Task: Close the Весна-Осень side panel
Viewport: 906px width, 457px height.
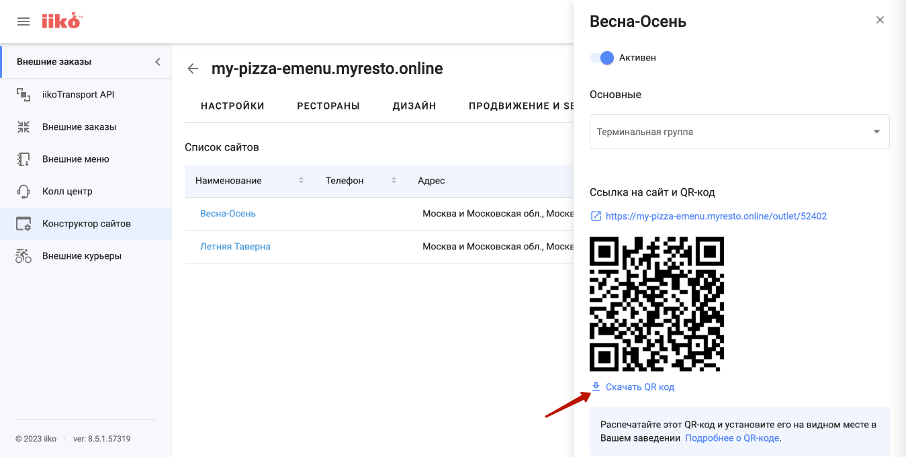Action: click(880, 20)
